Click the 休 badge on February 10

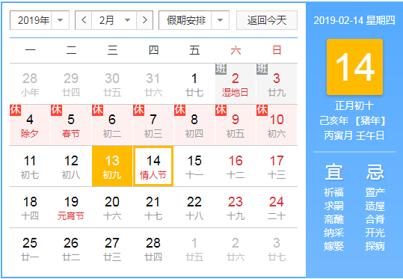(x=262, y=110)
